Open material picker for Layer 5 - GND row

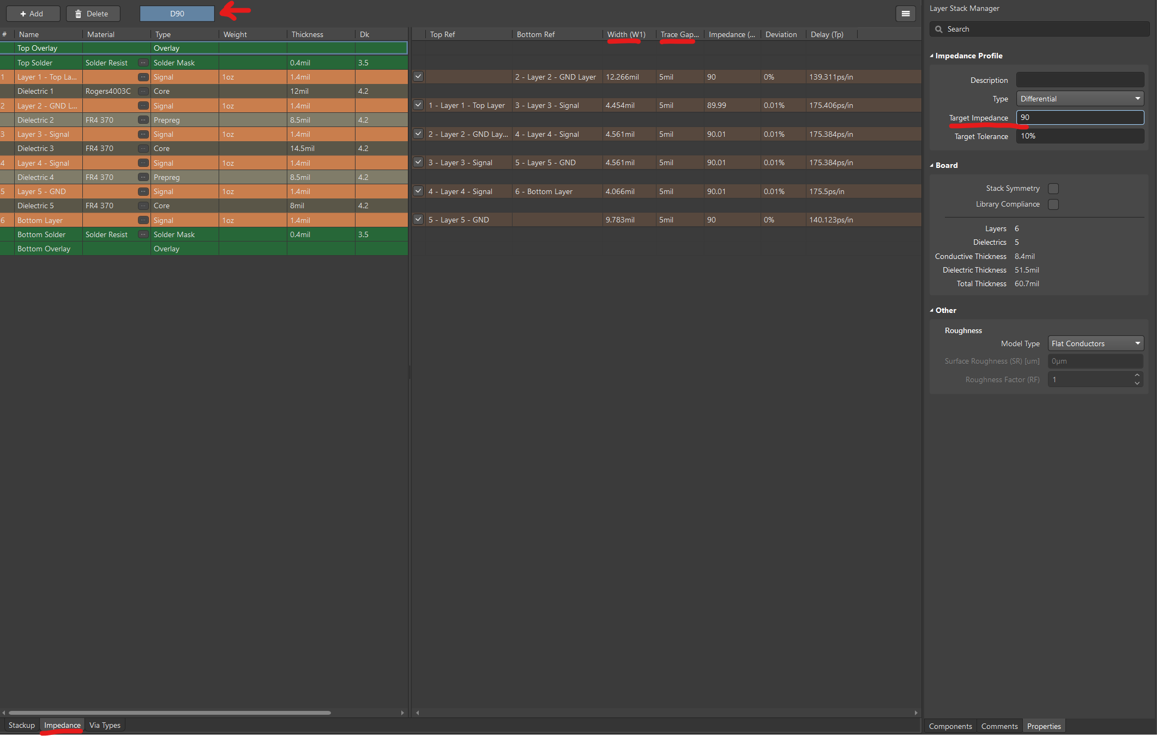(x=143, y=191)
